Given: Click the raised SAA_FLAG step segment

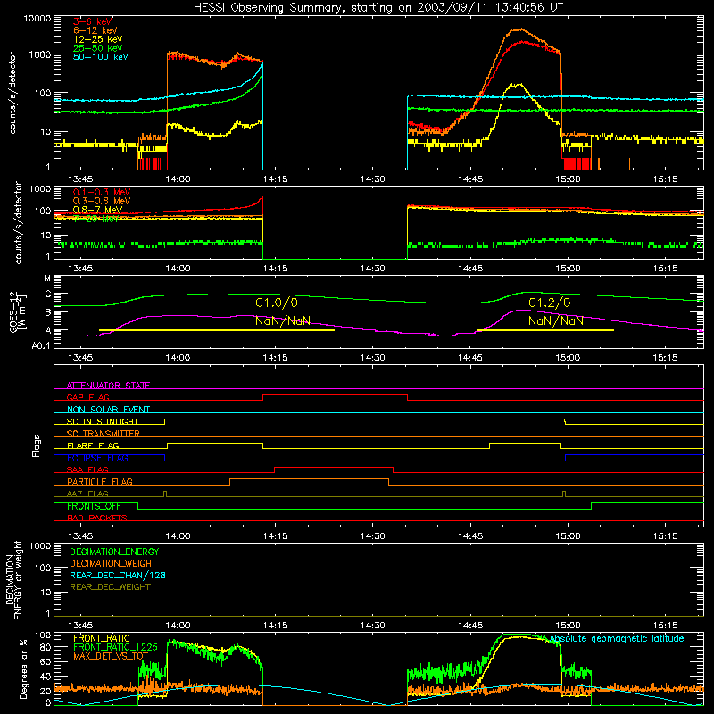Looking at the screenshot, I should tap(334, 467).
